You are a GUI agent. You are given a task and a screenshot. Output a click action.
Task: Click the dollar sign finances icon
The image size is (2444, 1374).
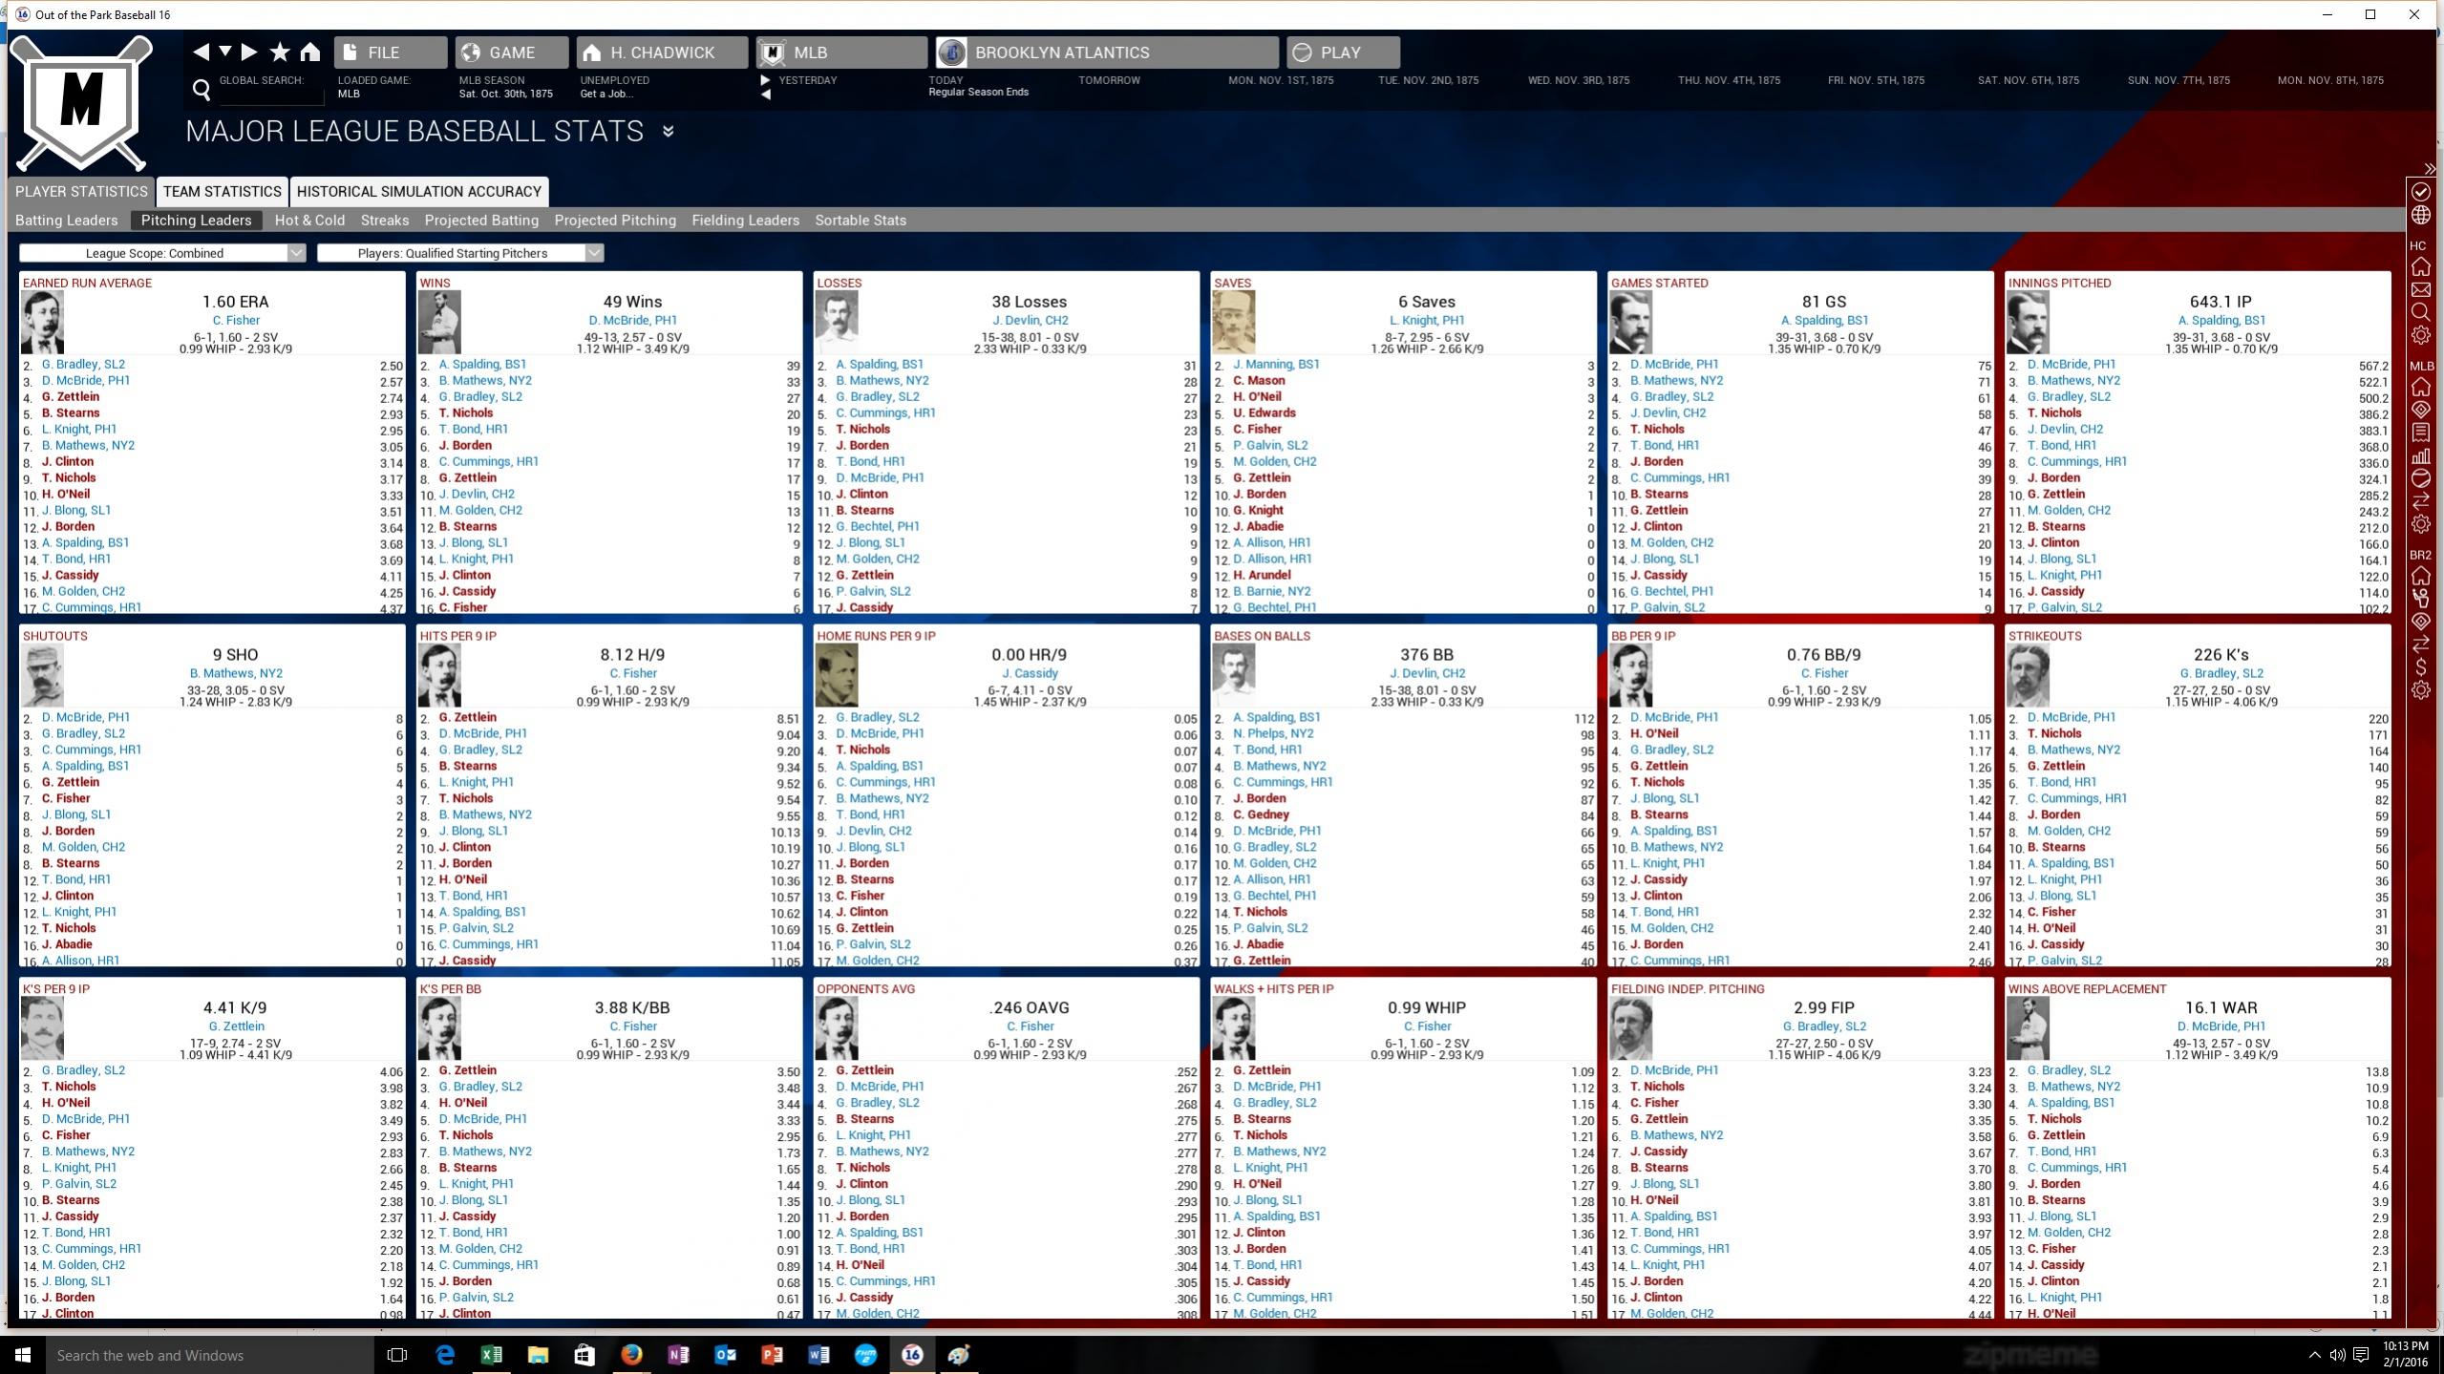click(x=2421, y=667)
